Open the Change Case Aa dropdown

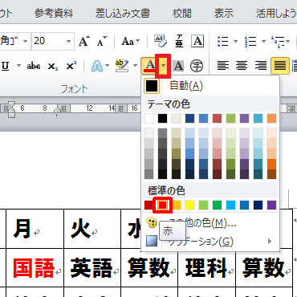131,41
